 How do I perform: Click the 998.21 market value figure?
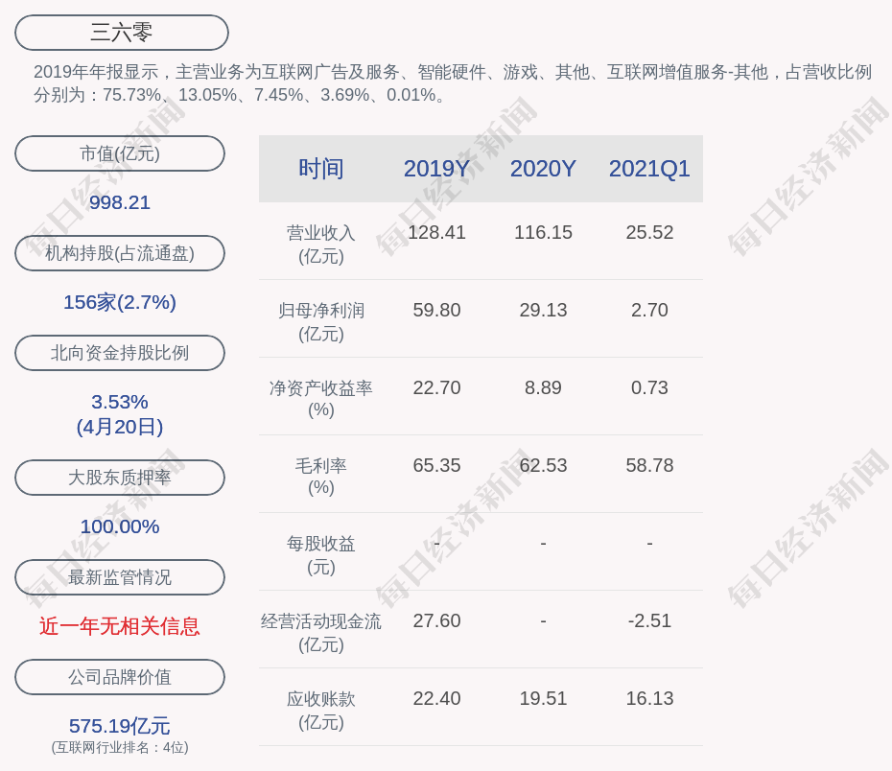[x=120, y=202]
